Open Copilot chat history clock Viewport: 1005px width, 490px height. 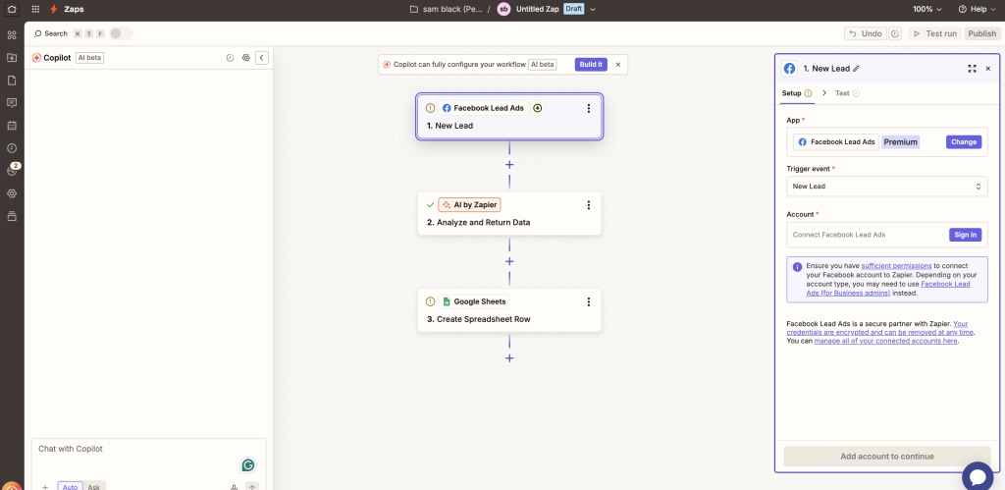click(230, 58)
